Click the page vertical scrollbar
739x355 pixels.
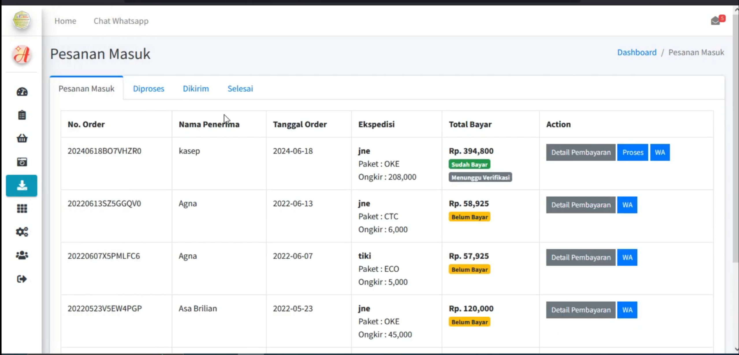(736, 138)
